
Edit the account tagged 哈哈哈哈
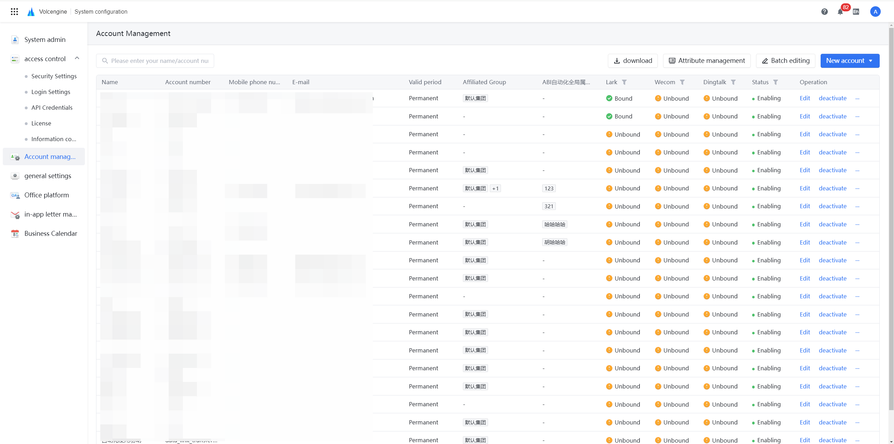pyautogui.click(x=805, y=225)
